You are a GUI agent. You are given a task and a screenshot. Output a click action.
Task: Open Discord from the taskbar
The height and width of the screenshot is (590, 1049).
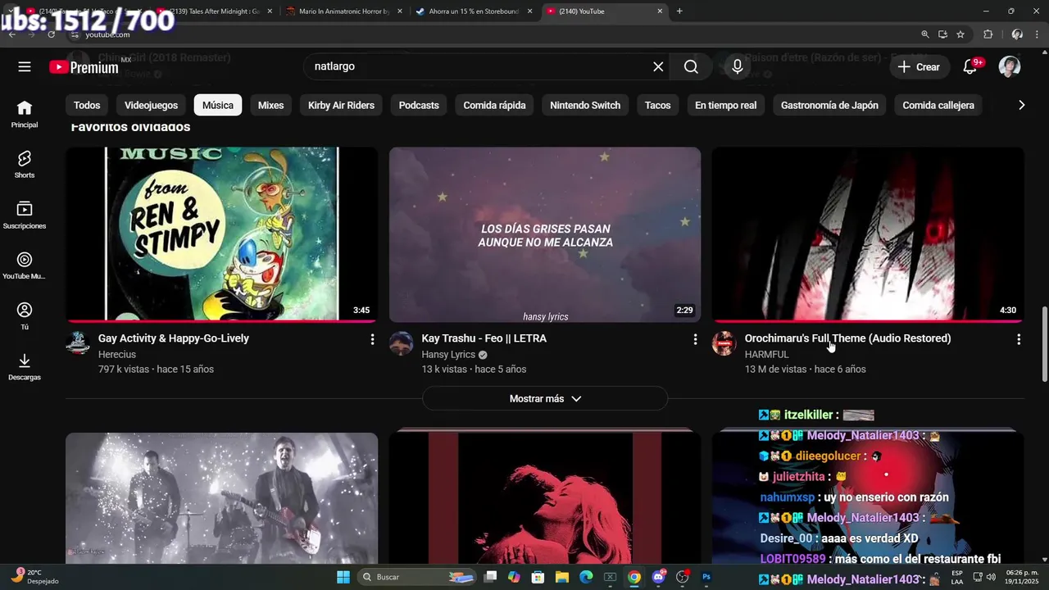tap(658, 577)
